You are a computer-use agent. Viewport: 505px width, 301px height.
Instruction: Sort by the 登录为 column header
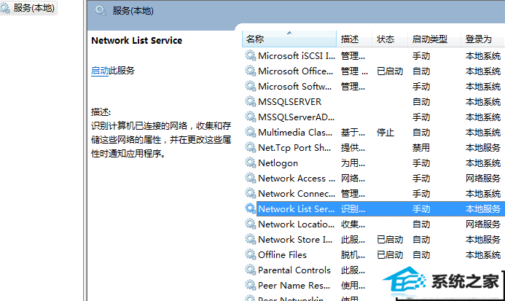(482, 39)
